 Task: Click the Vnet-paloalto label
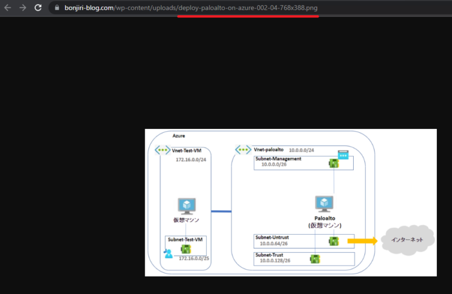click(x=269, y=149)
